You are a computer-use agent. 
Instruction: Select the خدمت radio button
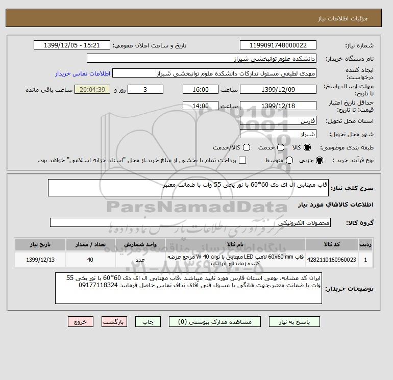[281, 147]
